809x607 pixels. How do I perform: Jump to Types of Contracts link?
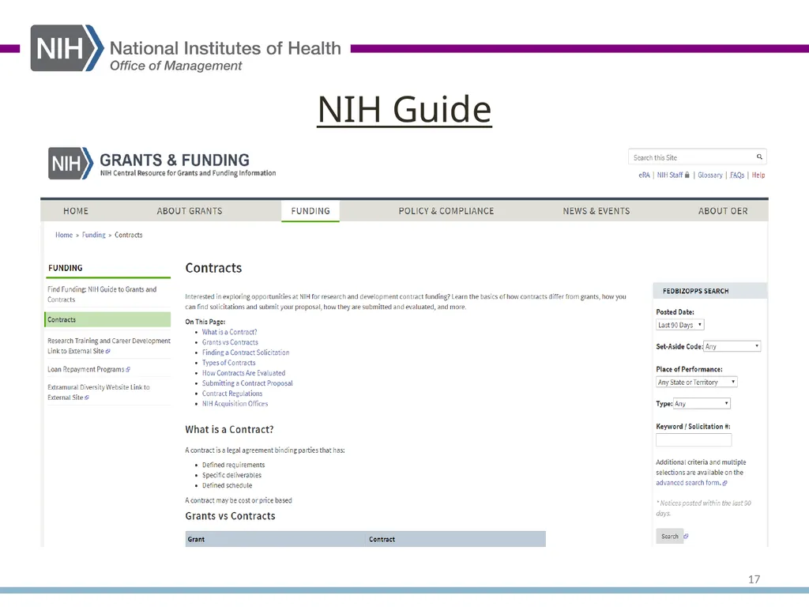(228, 363)
